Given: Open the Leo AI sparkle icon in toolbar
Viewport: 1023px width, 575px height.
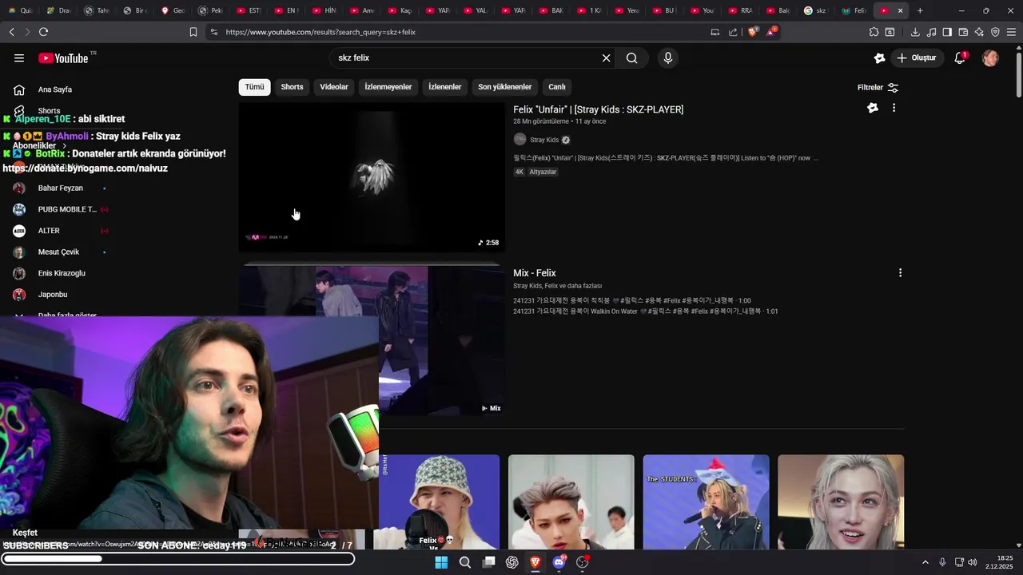Looking at the screenshot, I should (x=979, y=32).
